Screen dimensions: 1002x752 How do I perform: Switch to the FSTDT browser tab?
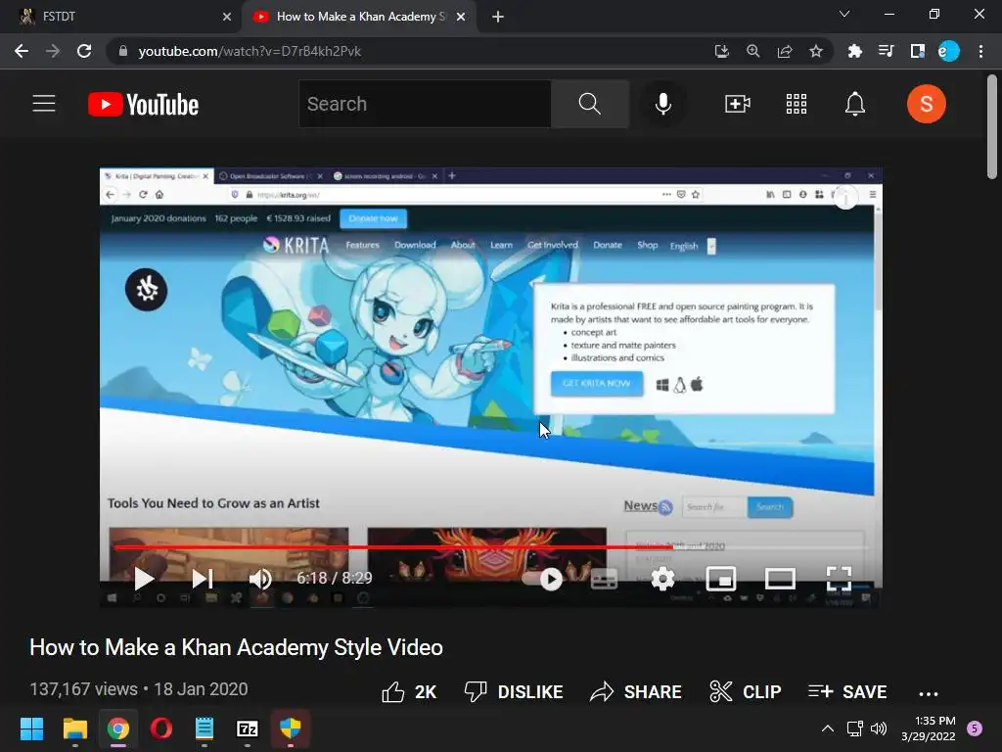point(120,17)
